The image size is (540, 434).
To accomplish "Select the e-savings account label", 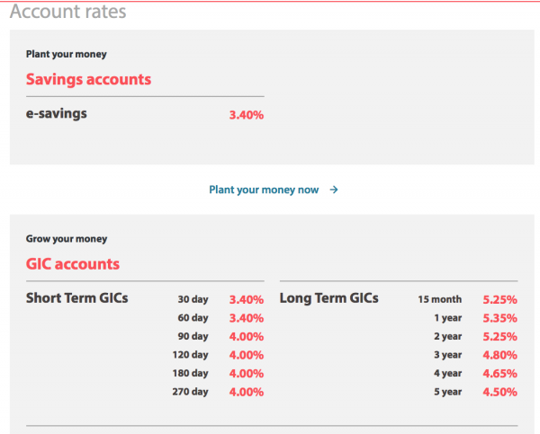I will pyautogui.click(x=57, y=114).
